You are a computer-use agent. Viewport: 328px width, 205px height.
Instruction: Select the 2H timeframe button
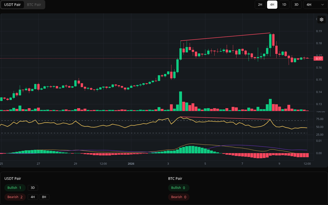[x=260, y=5]
